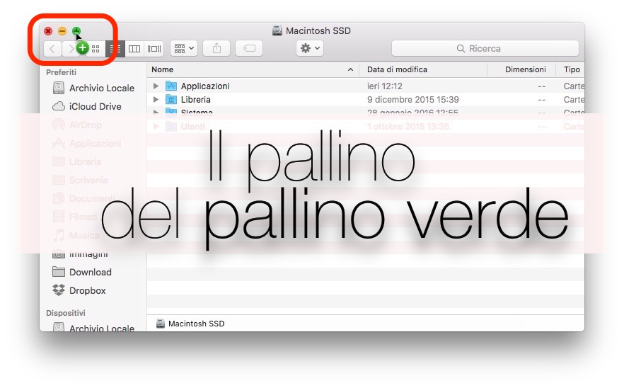Click the Share toolbar button
Image resolution: width=624 pixels, height=388 pixels.
(216, 49)
